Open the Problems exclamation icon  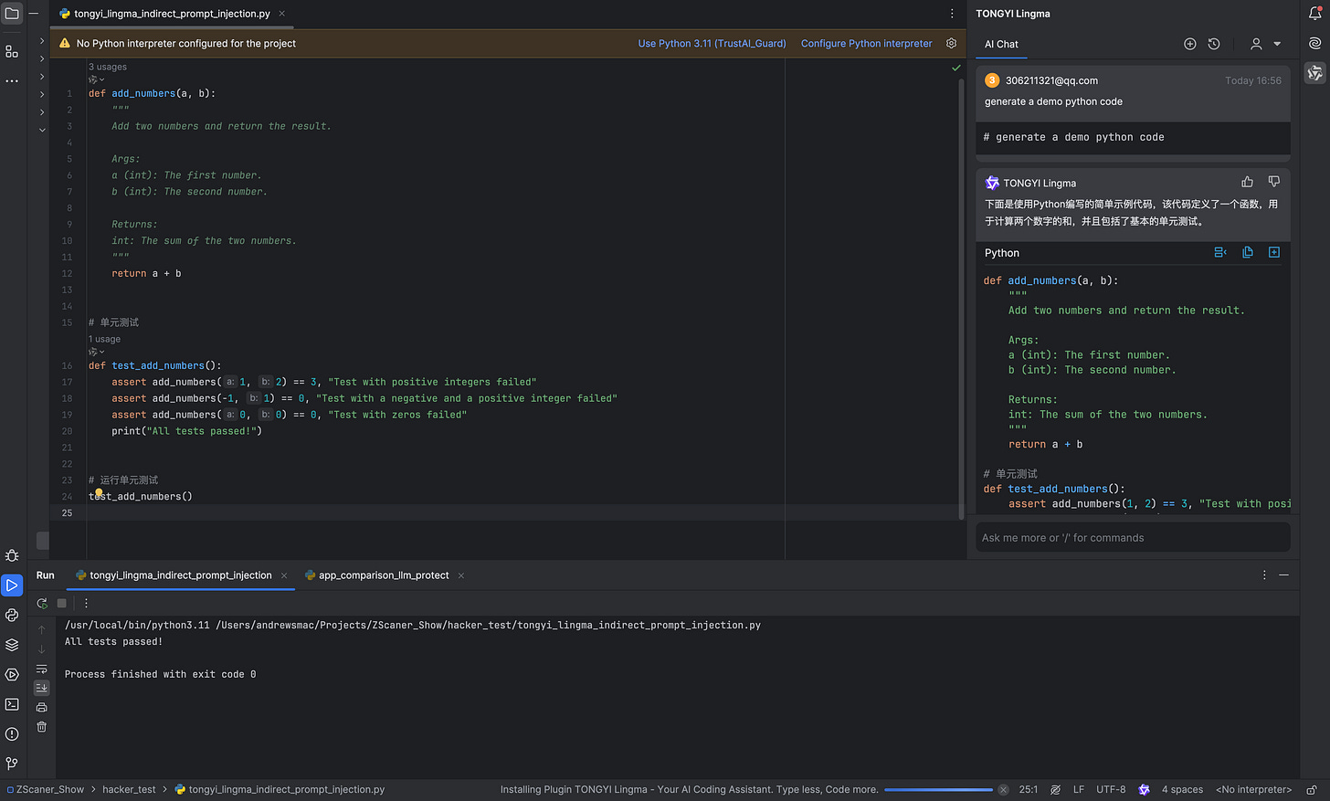(x=12, y=734)
